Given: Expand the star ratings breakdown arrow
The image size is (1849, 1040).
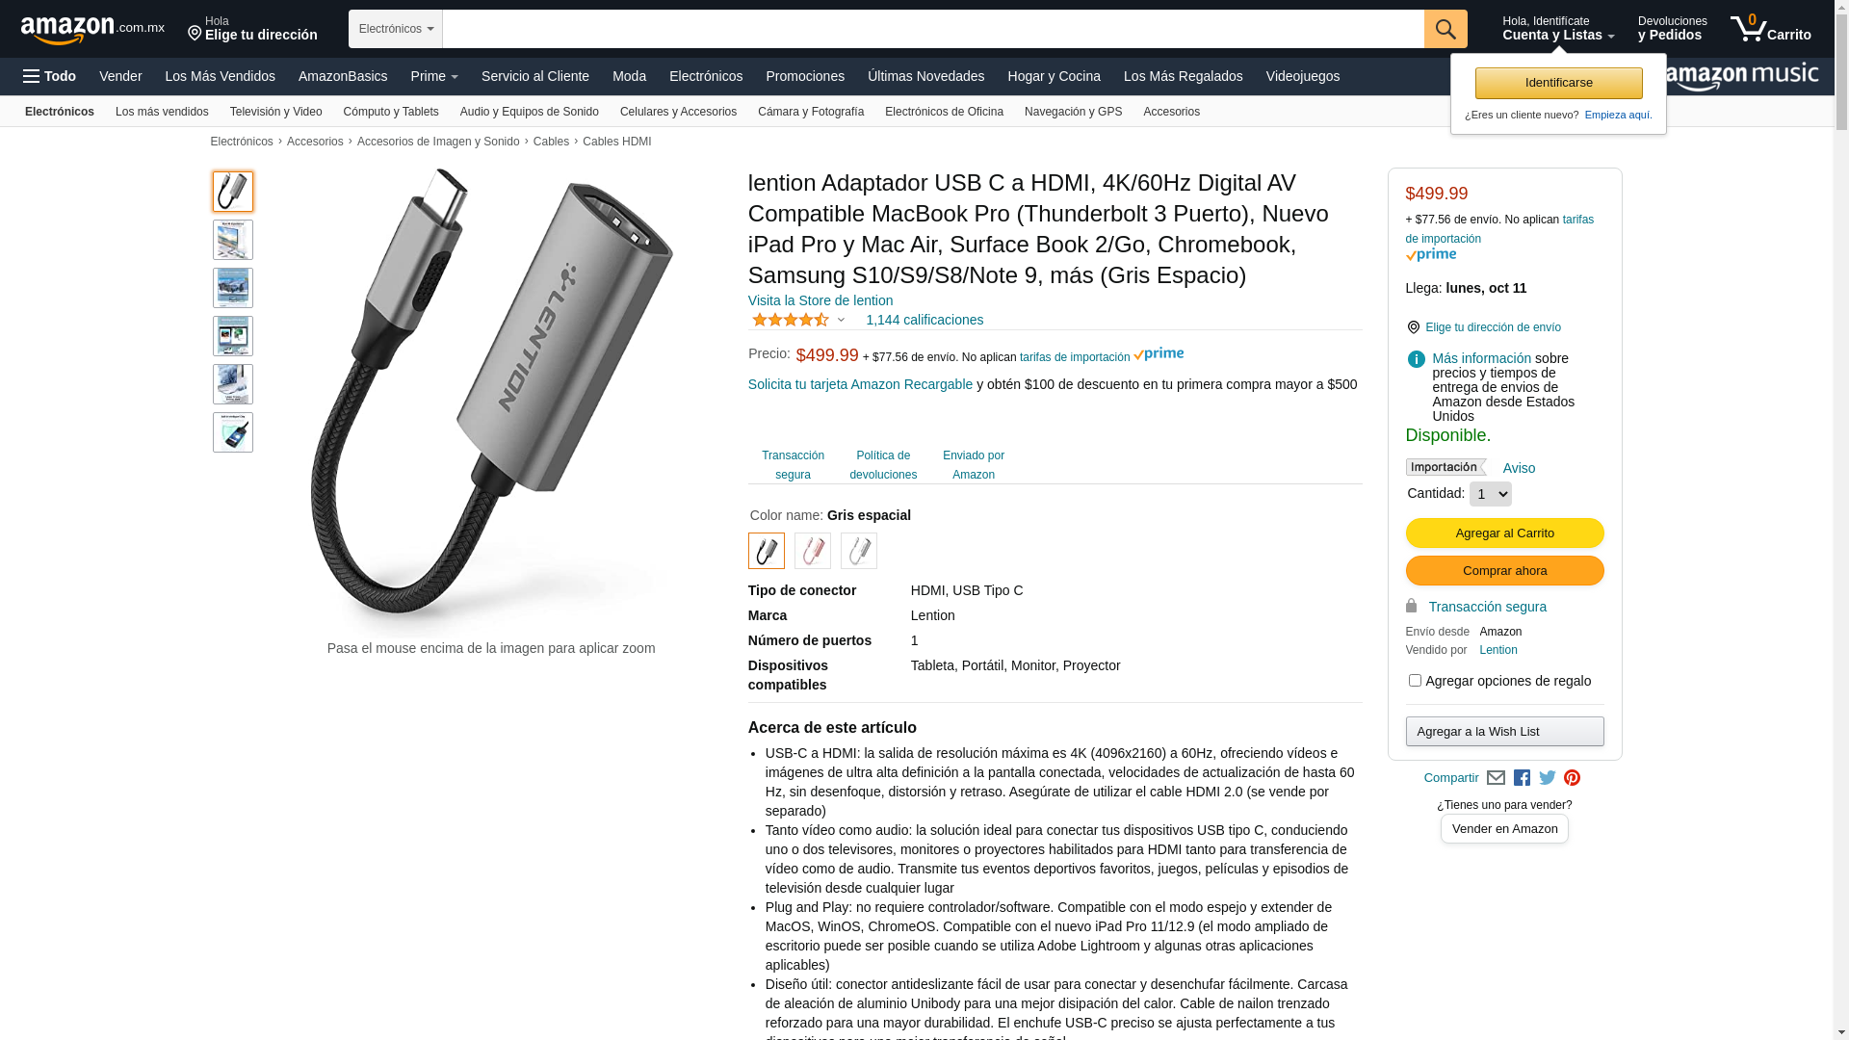Looking at the screenshot, I should tap(841, 320).
